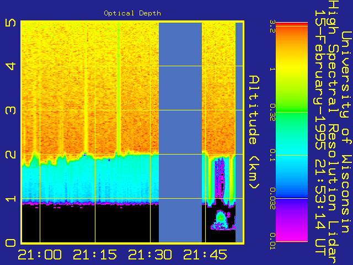Image resolution: width=353 pixels, height=265 pixels.
Task: Pick the red top of the colorbar
Action: tap(292, 24)
